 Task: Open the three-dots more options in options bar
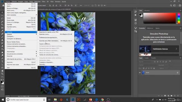click(x=81, y=5)
